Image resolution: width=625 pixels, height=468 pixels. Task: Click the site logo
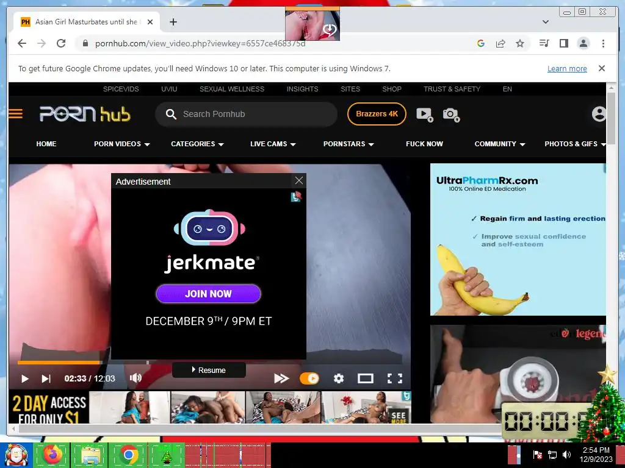85,114
